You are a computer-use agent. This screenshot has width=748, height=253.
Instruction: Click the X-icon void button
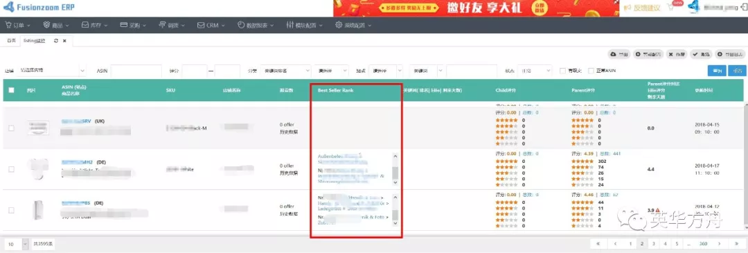tap(677, 55)
